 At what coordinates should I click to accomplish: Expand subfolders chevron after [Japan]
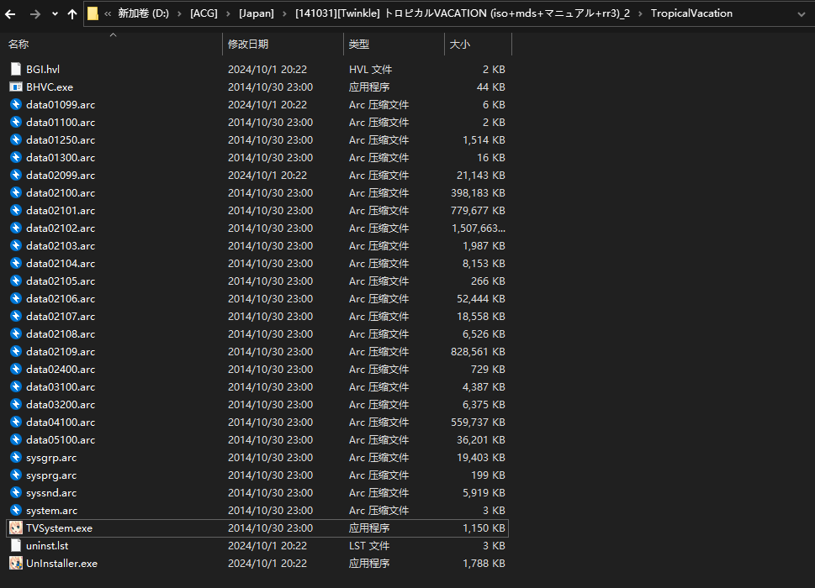(x=284, y=14)
